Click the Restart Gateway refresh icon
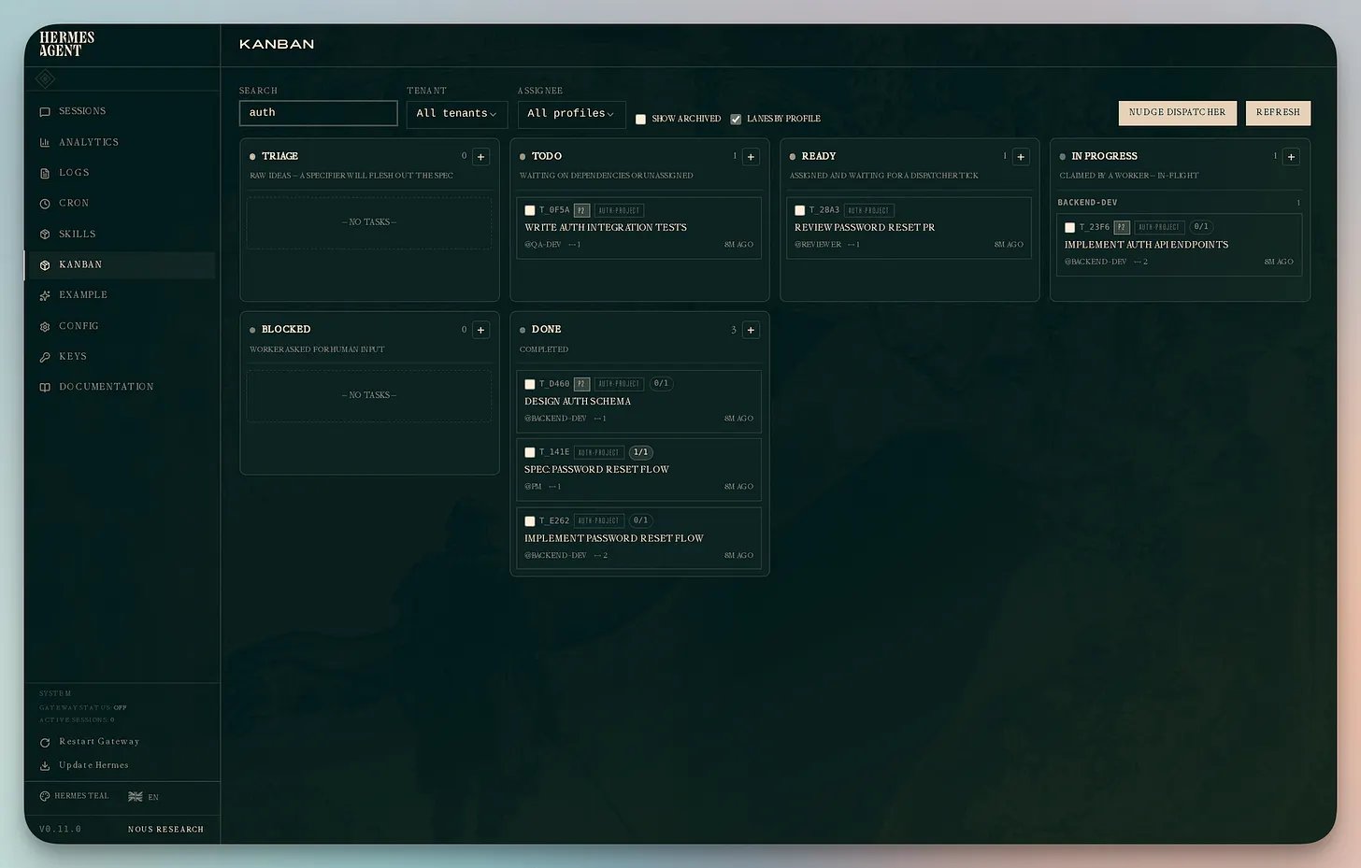 coord(45,743)
